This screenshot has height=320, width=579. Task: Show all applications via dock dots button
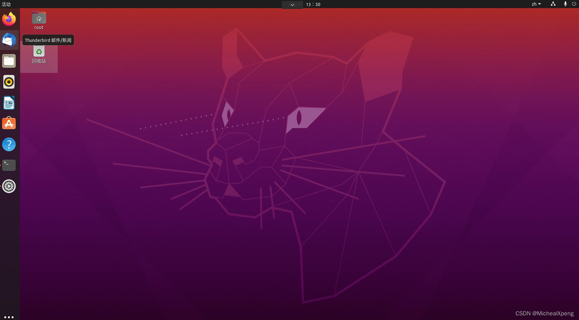pyautogui.click(x=9, y=317)
